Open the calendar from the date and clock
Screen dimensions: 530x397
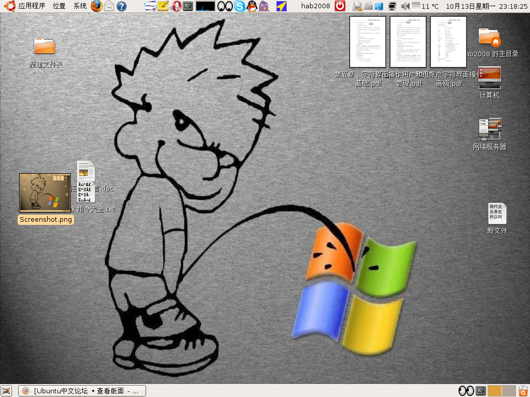coord(487,6)
